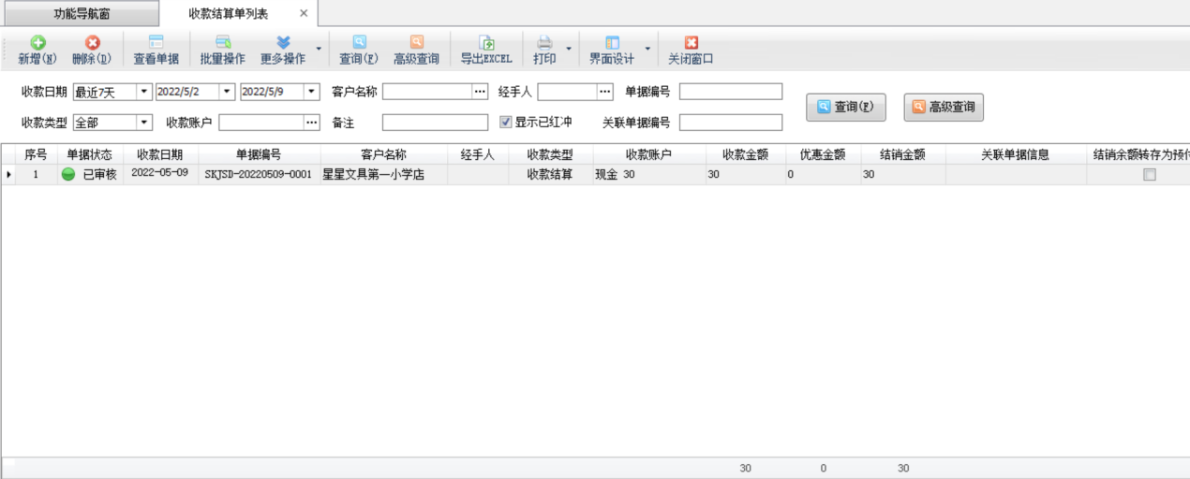Viewport: 1190px width, 479px height.
Task: Check the 结销余额转存为预付 checkbox in row 1
Action: tap(1150, 175)
